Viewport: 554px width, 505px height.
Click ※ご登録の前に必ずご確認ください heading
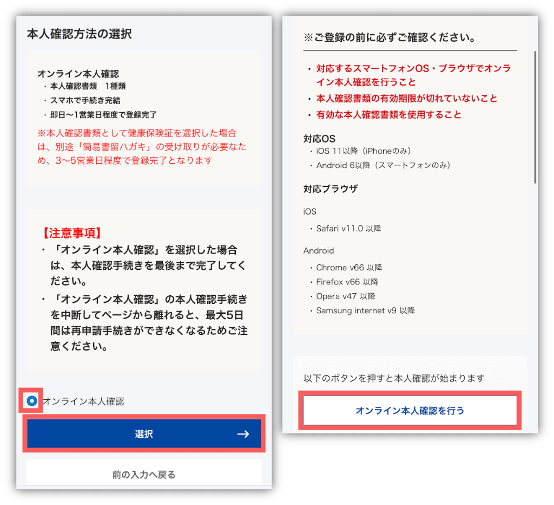[390, 37]
